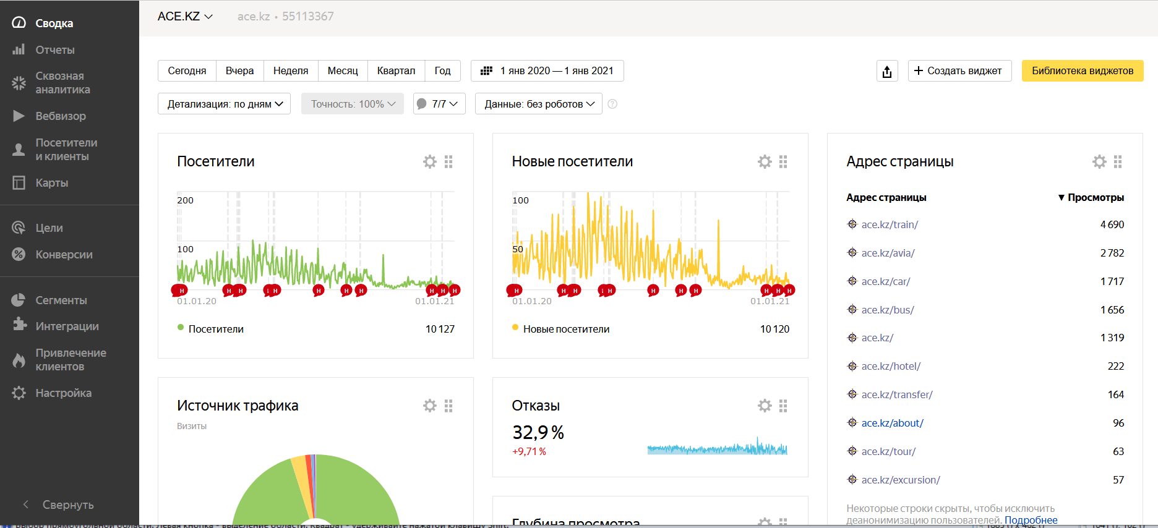Click the Посетители total 10 127
Screen dimensions: 1158x528
(440, 329)
